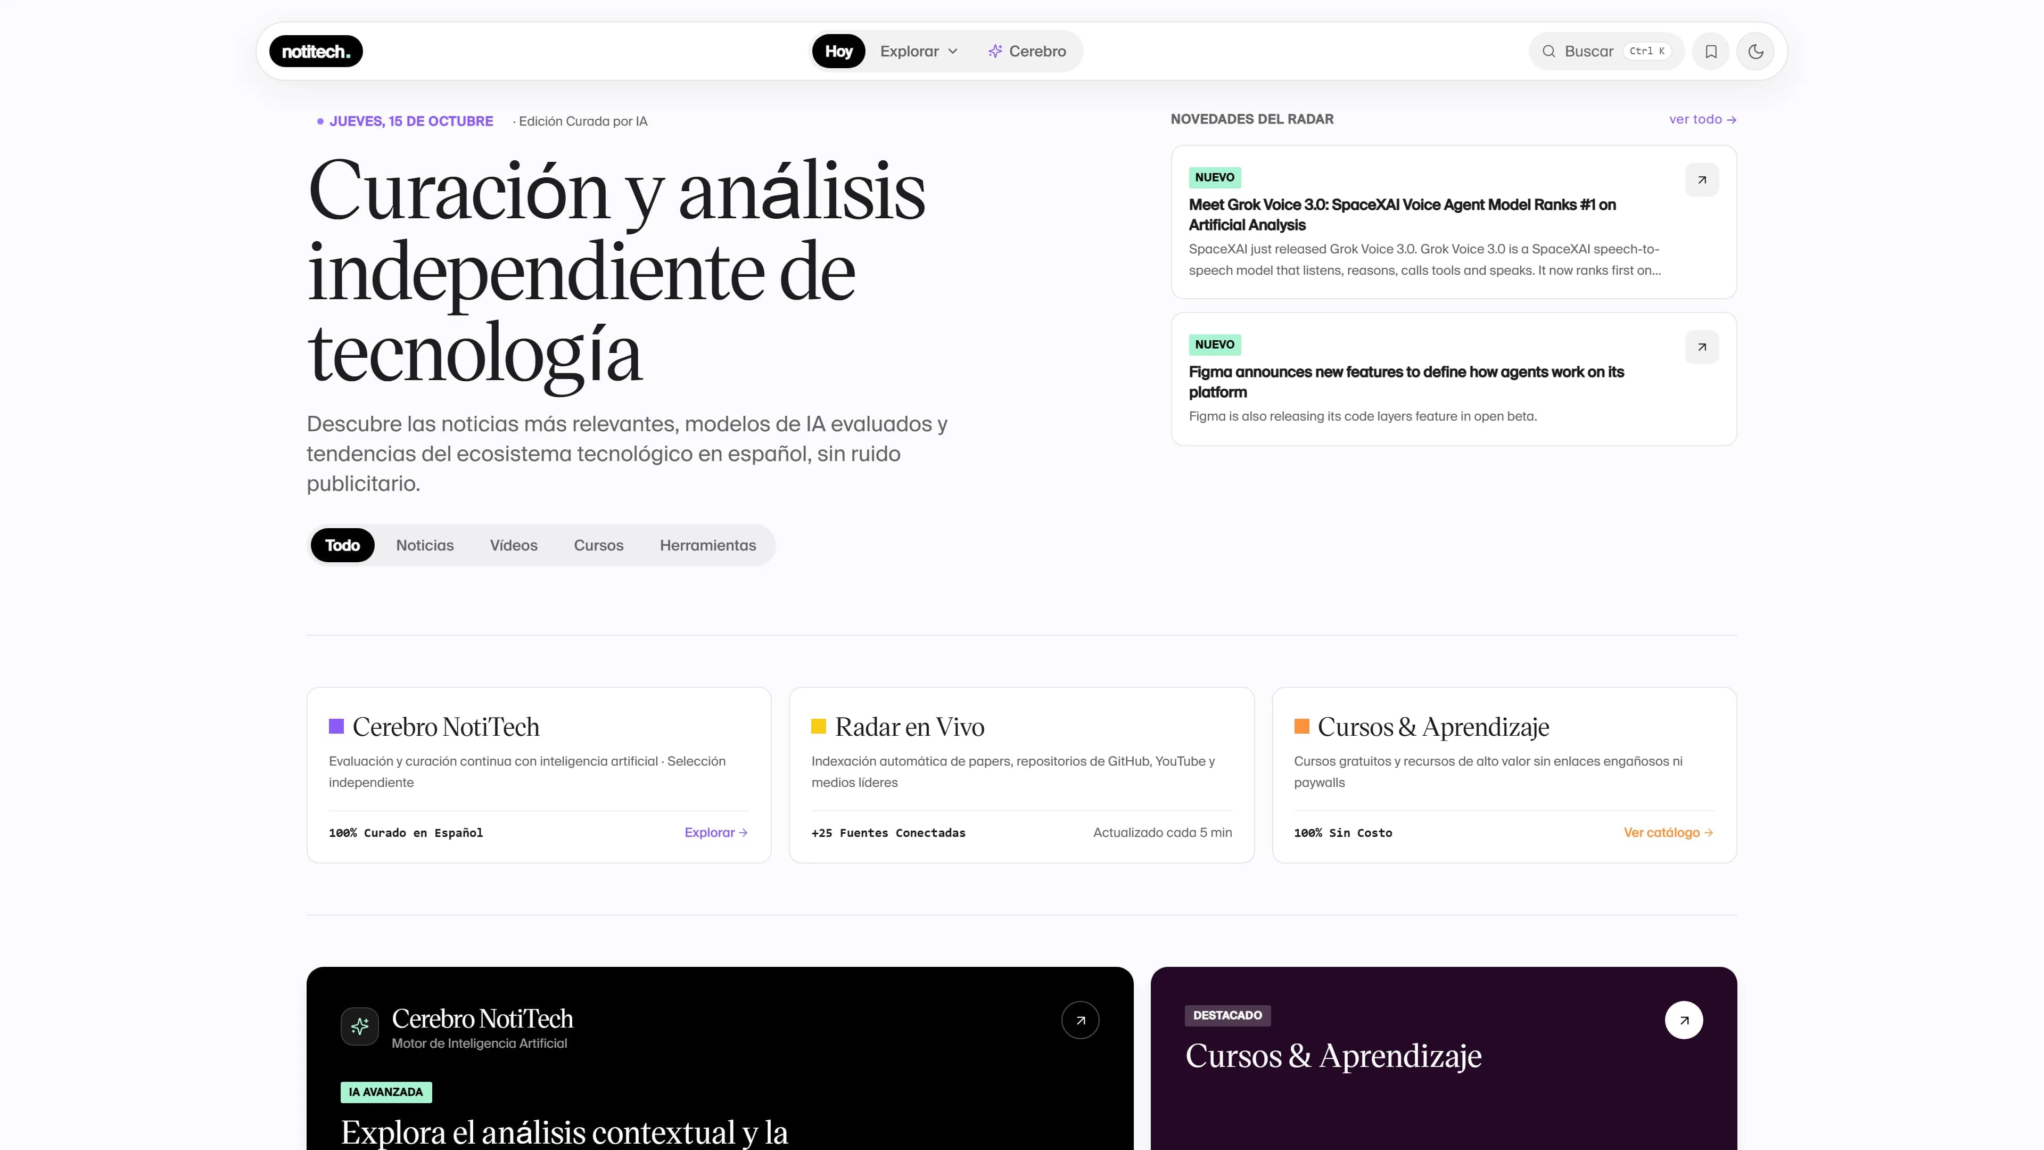Screen dimensions: 2044x1150
Task: Click the Cerebro NotiTech card title with purple square
Action: pos(446,727)
